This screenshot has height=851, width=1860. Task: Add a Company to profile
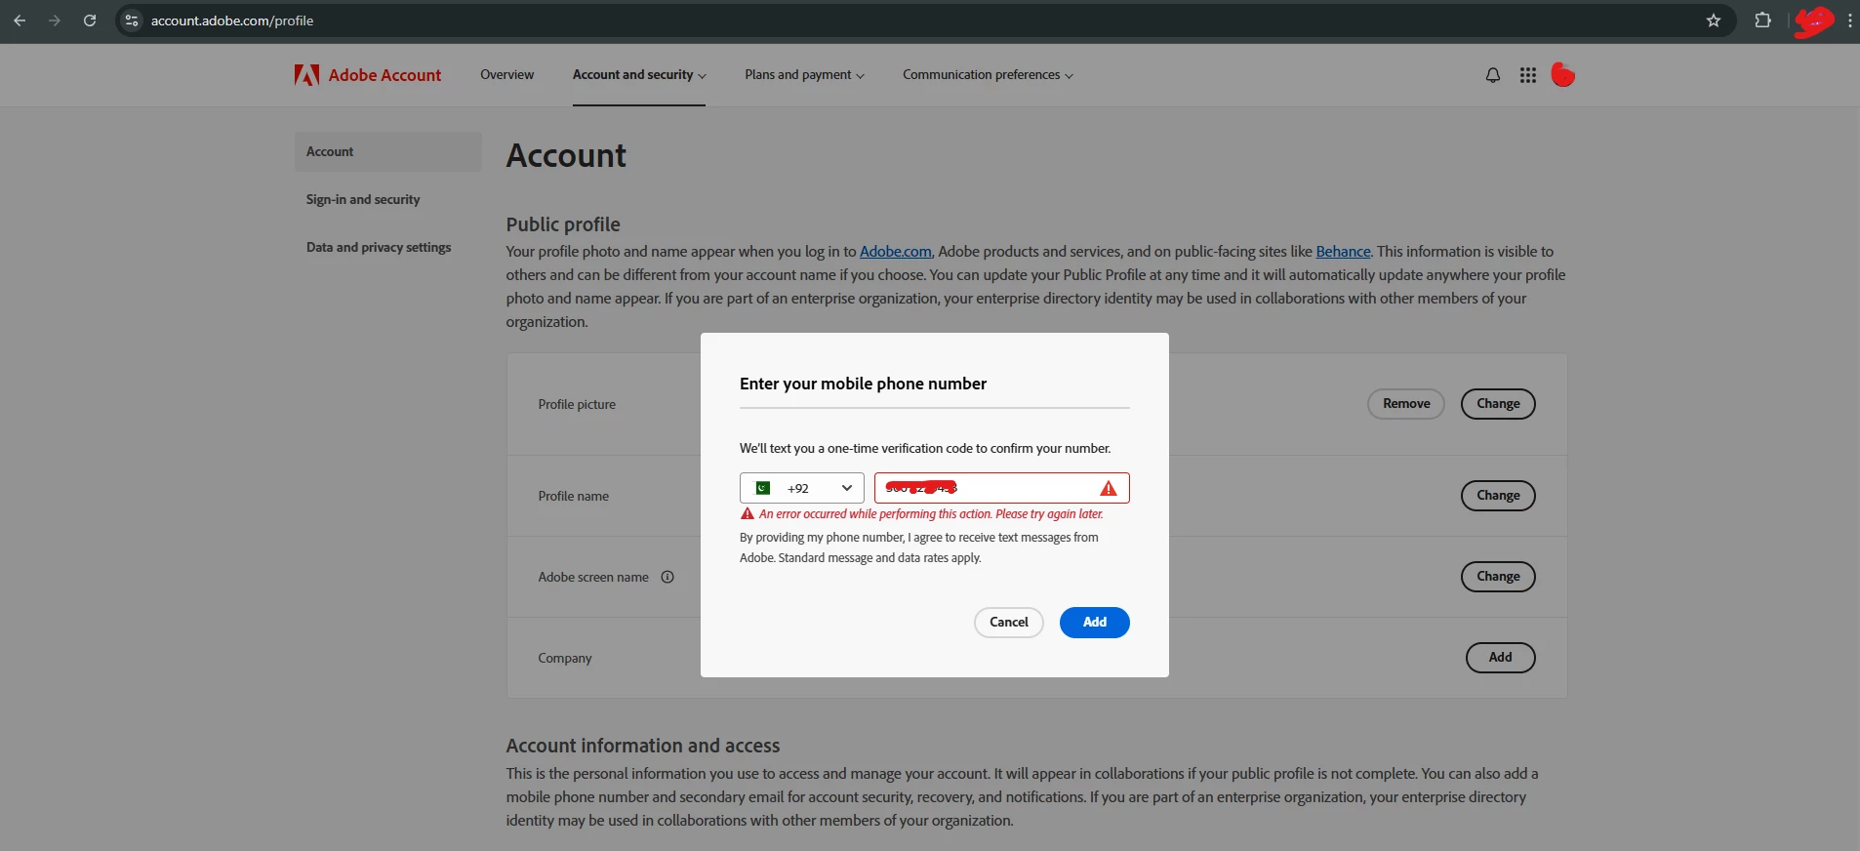1501,658
